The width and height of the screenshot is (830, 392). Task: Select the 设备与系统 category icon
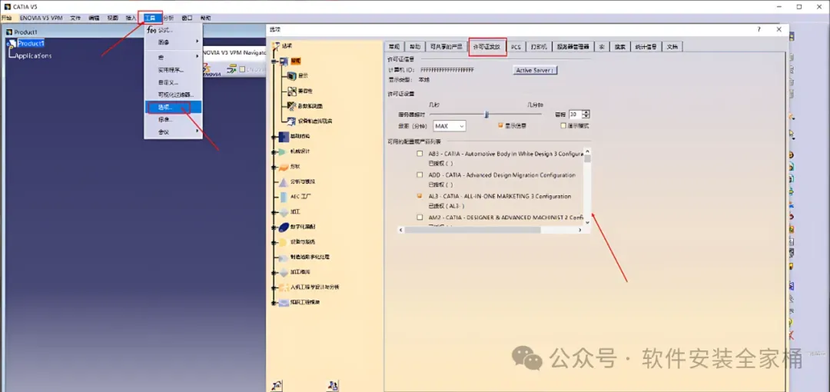coord(283,242)
